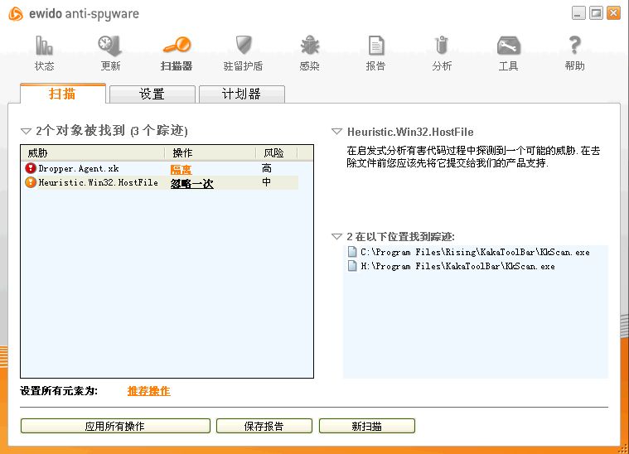Screen dimensions: 629x454
Task: Collapse the 在以下位置找到踪迹 locations section
Action: point(337,237)
